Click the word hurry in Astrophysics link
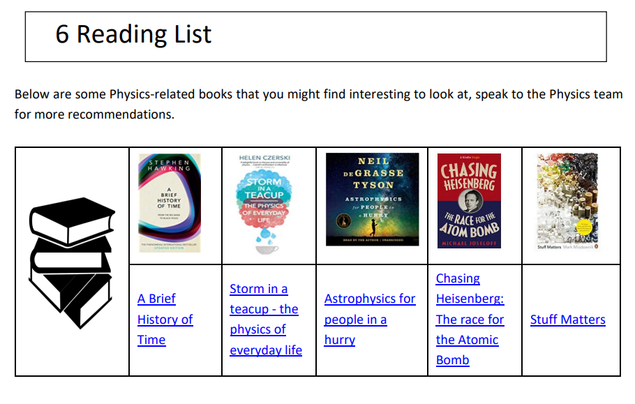 pyautogui.click(x=340, y=340)
